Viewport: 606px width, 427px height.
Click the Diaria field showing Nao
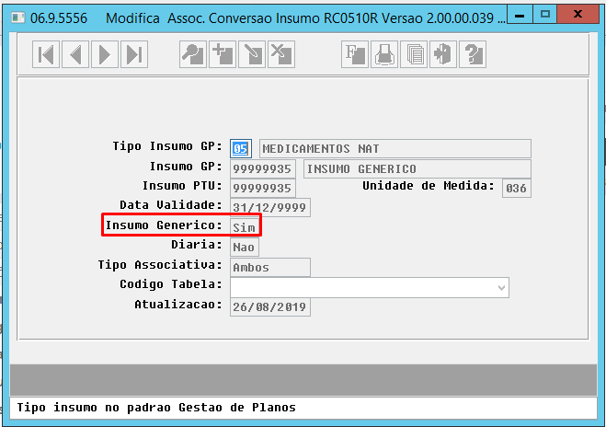pyautogui.click(x=245, y=248)
